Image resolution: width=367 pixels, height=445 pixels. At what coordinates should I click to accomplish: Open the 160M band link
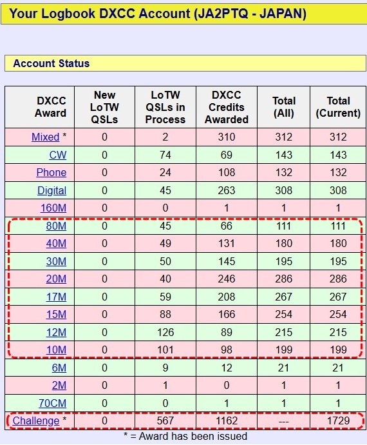[53, 208]
